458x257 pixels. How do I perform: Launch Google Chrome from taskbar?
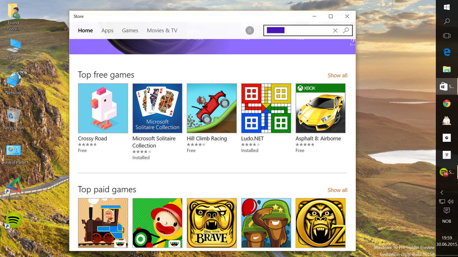447,104
